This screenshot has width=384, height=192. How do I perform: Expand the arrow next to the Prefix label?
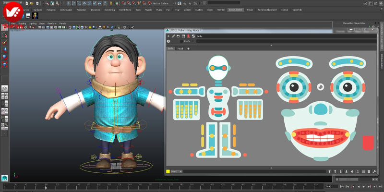point(193,41)
